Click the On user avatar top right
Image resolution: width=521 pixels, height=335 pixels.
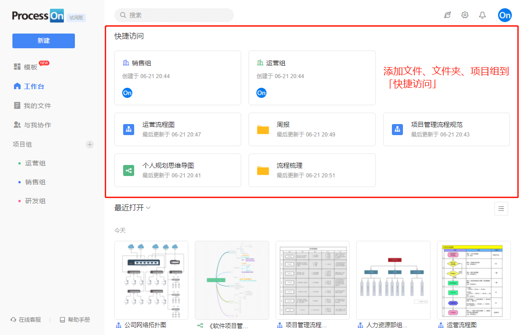coord(505,15)
